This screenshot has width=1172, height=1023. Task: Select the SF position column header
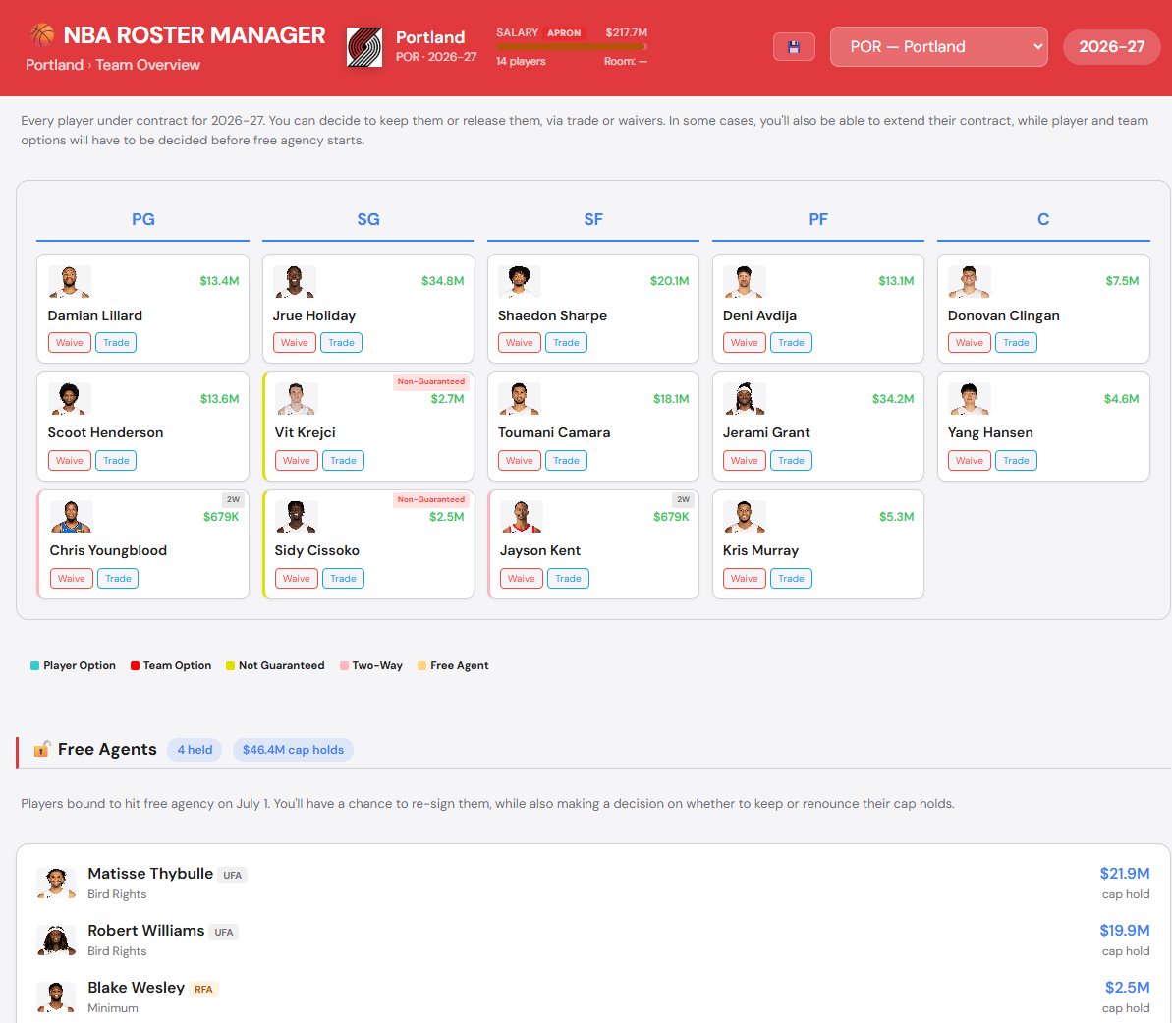(593, 219)
